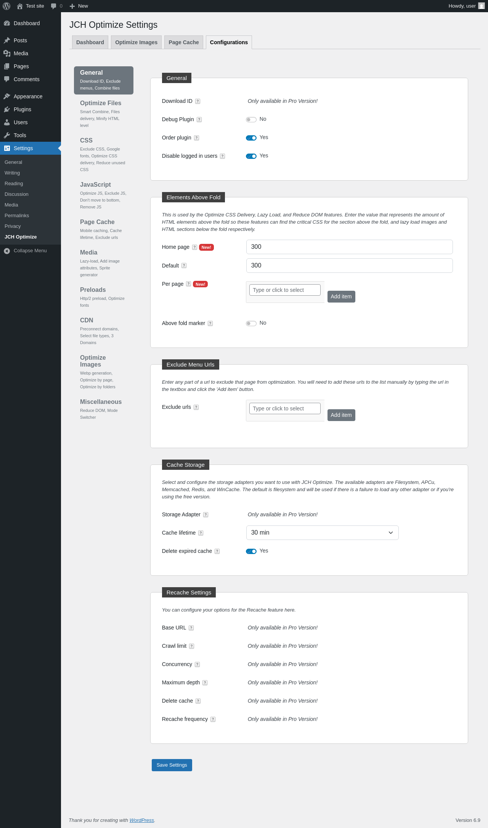Viewport: 488px width, 828px height.
Task: Open the Page Cache configuration section
Action: point(104,229)
